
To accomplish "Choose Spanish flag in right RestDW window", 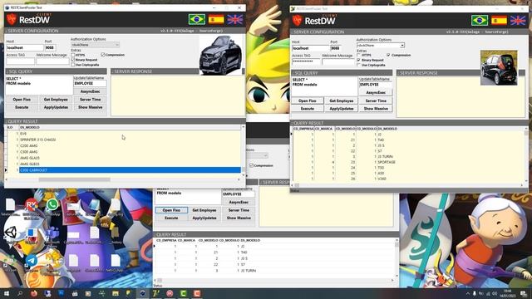I will pyautogui.click(x=499, y=20).
